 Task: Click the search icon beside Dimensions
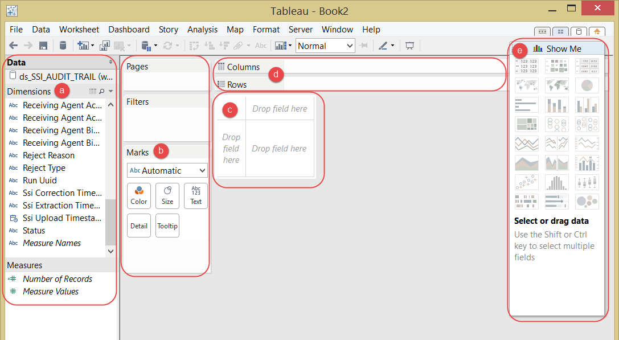[102, 91]
